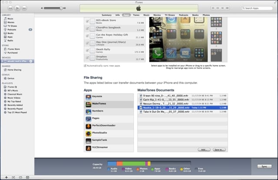Uncheck Cut the Rope: Holiday Gift
The width and height of the screenshot is (278, 180).
coord(87,36)
